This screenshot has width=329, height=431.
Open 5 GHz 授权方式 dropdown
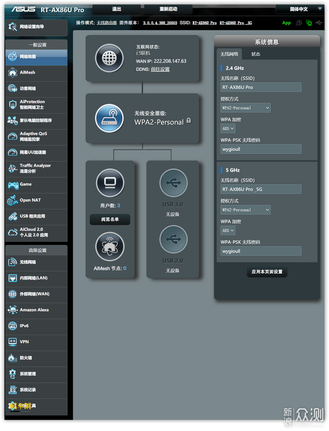pos(245,210)
